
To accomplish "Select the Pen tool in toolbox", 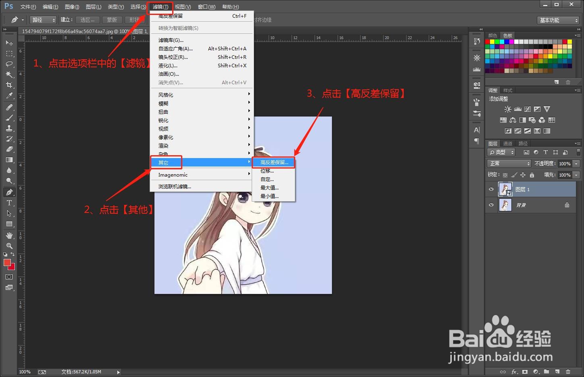I will (9, 192).
